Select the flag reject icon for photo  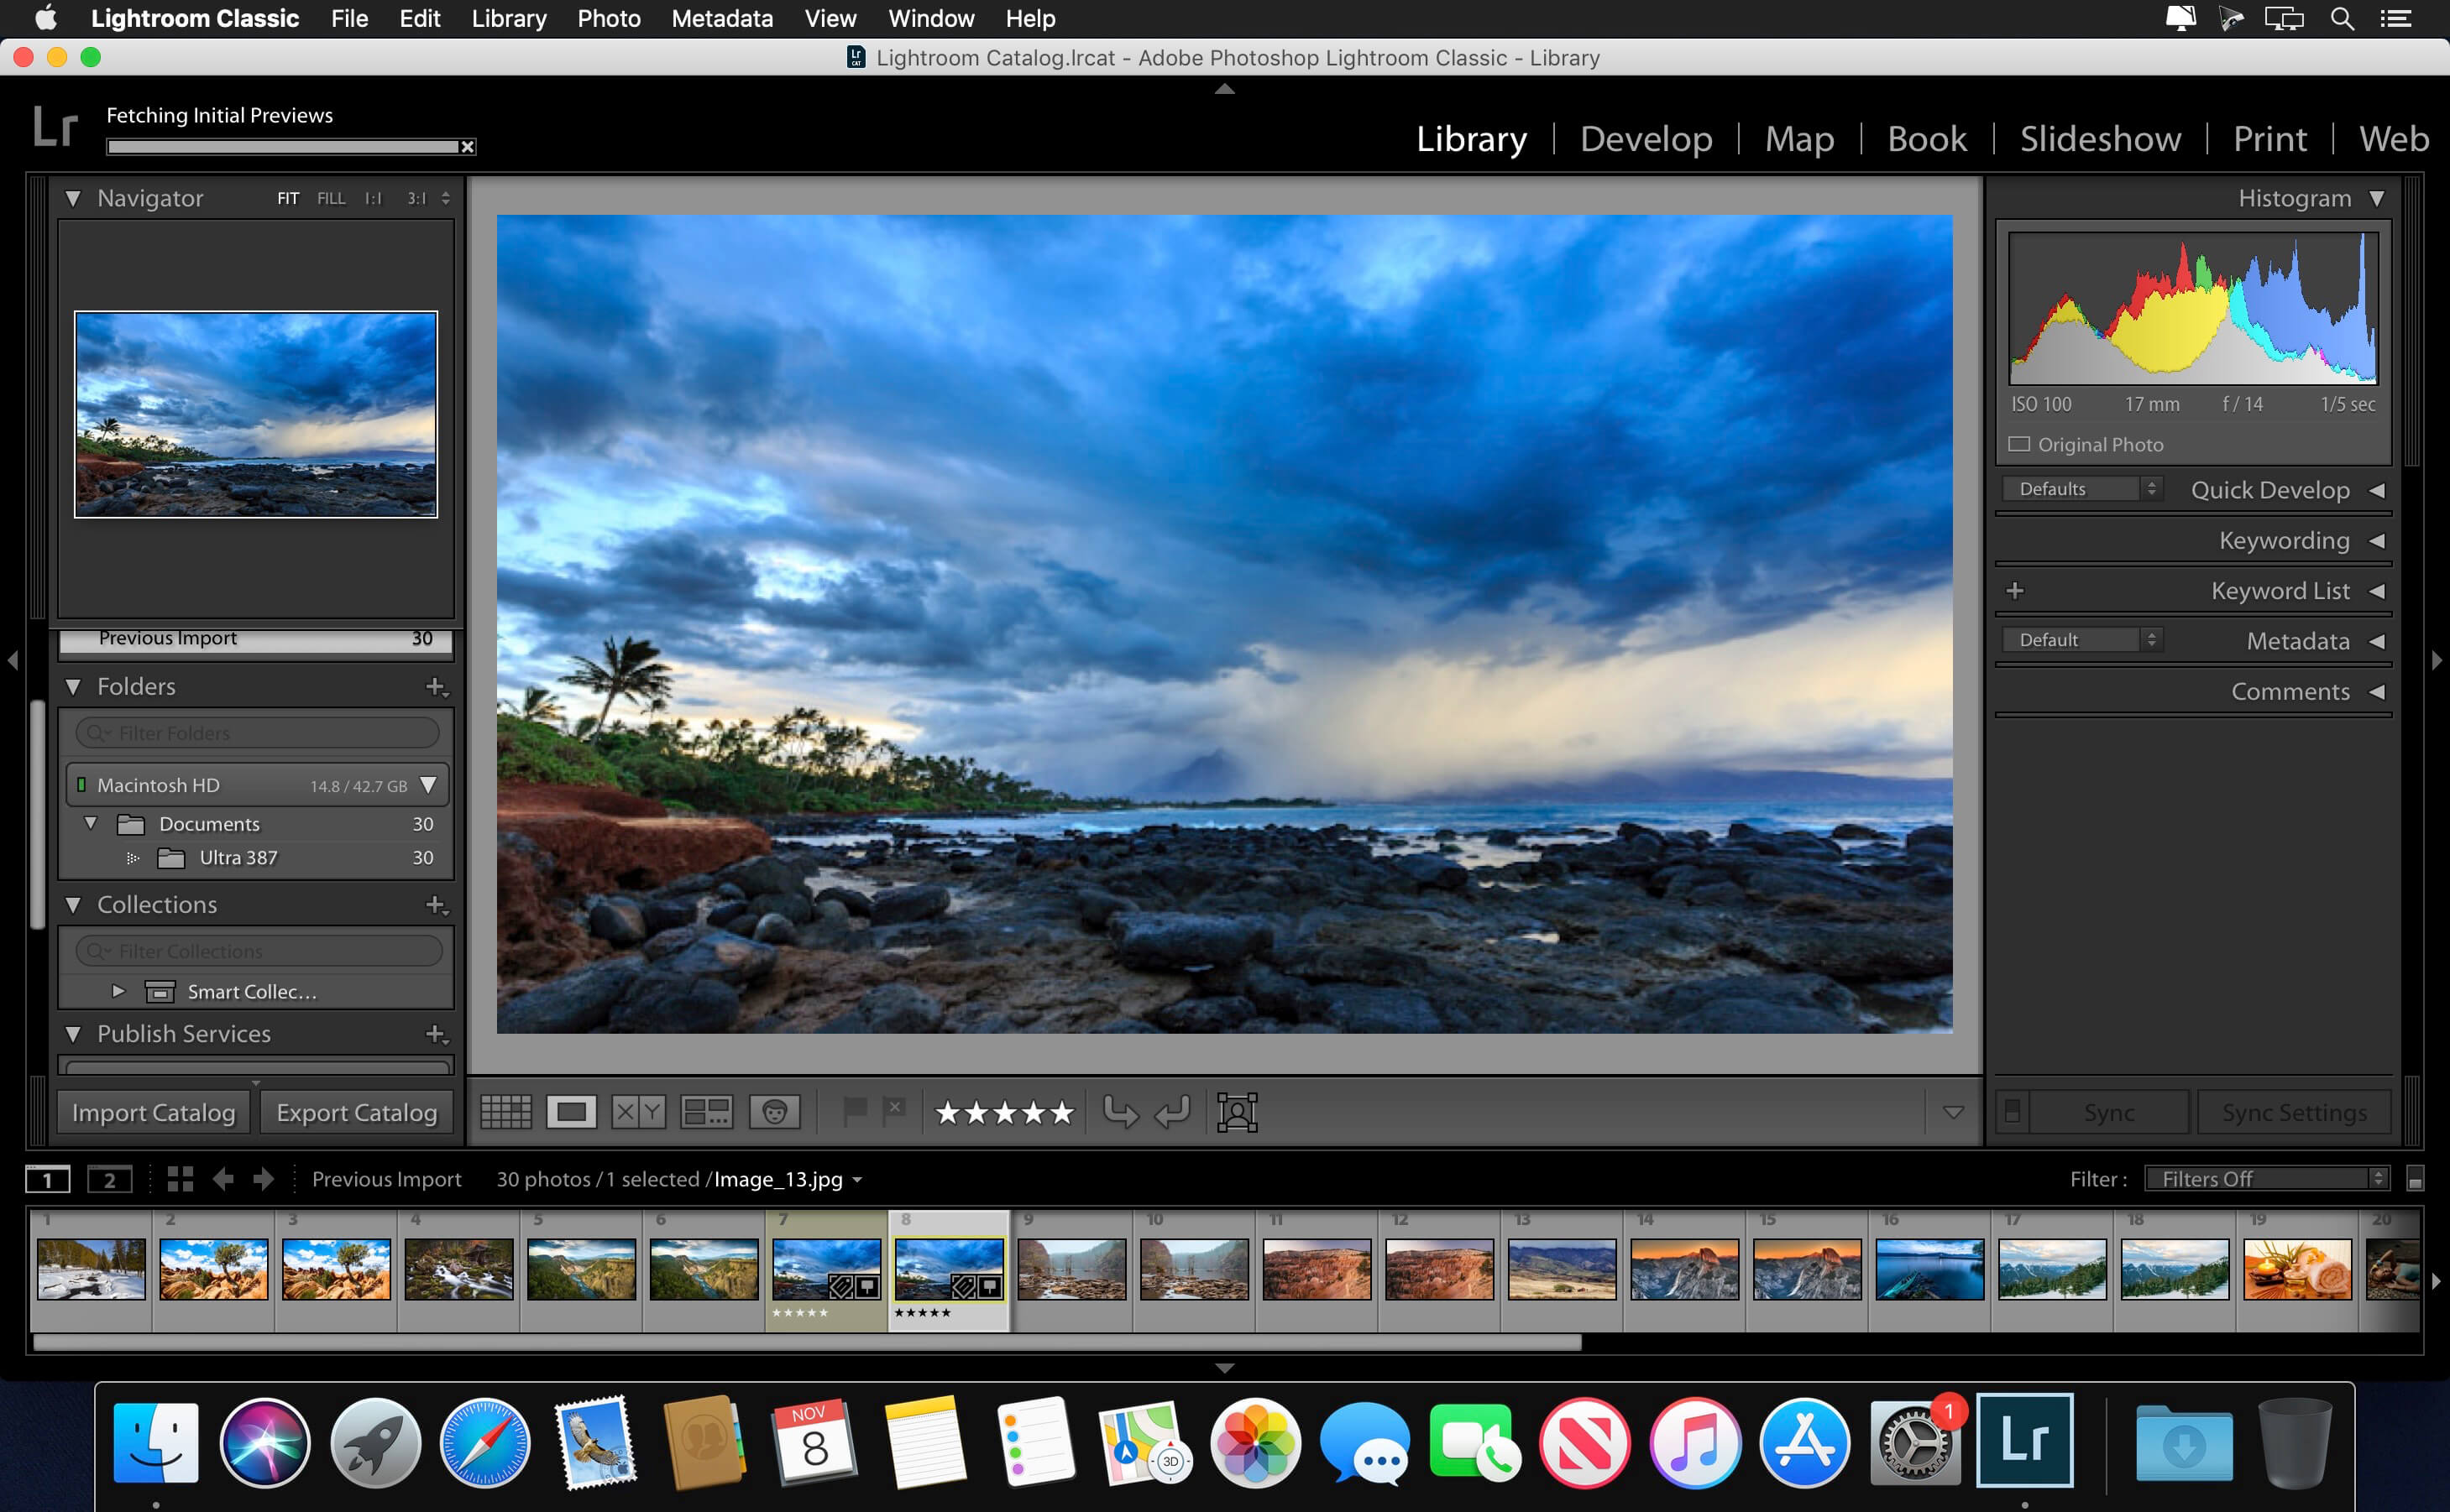(x=894, y=1110)
